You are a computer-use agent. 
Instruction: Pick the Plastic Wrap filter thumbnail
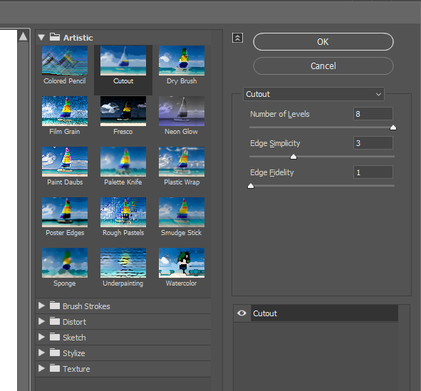(x=182, y=162)
